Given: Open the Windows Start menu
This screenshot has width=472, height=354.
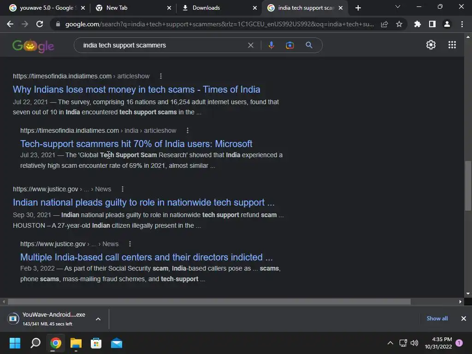Looking at the screenshot, I should (15, 343).
